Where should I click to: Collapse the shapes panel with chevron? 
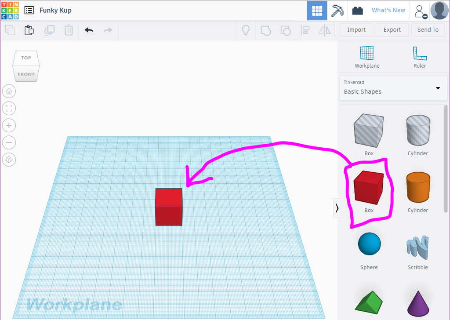337,208
